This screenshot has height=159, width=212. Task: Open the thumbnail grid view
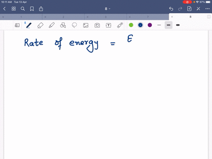tap(14, 9)
